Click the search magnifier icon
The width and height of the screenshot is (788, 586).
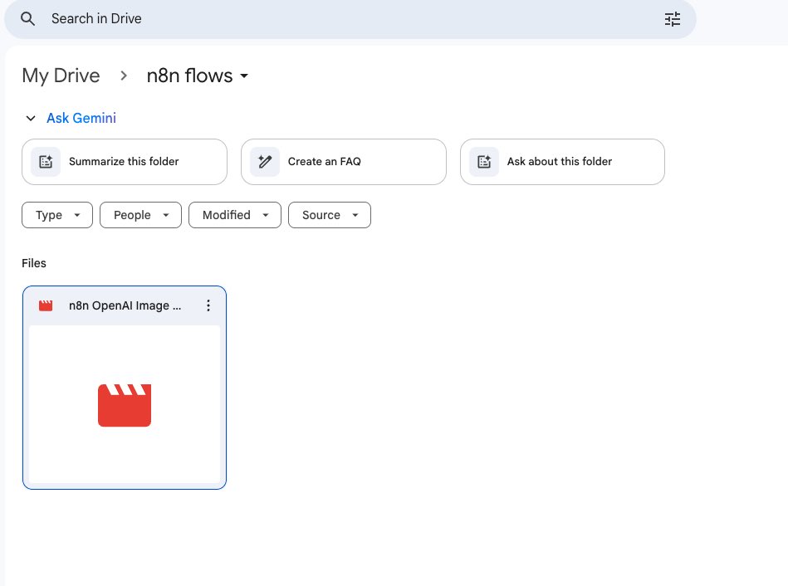tap(27, 19)
